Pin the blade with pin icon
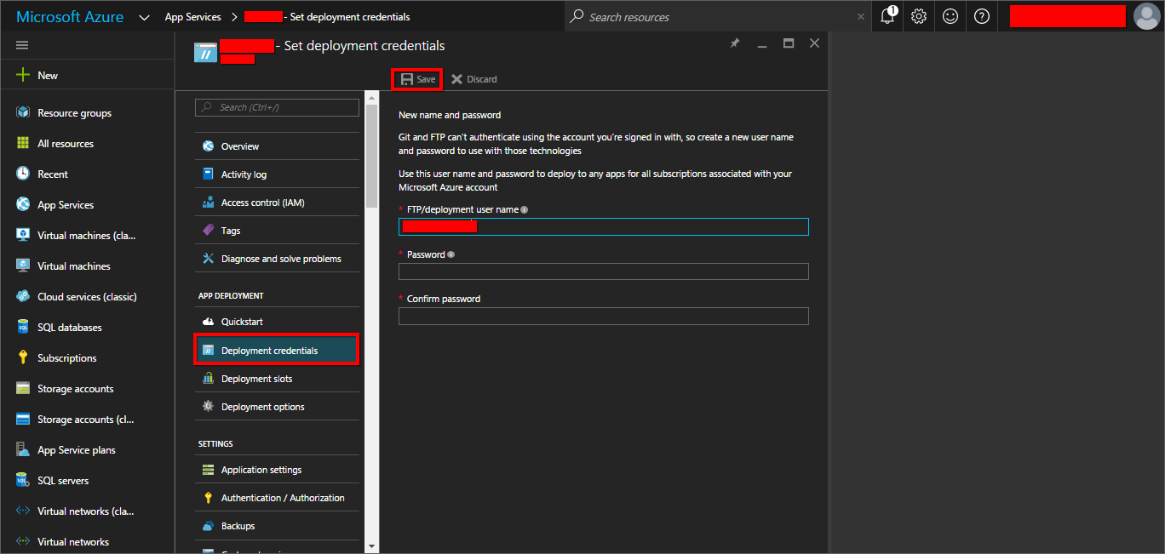This screenshot has width=1165, height=554. point(735,43)
